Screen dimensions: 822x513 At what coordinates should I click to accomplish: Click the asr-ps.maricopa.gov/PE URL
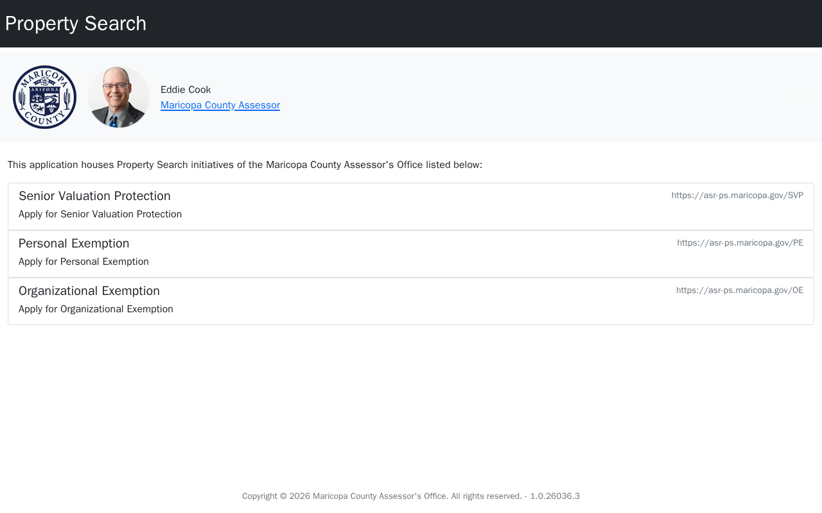click(x=740, y=243)
